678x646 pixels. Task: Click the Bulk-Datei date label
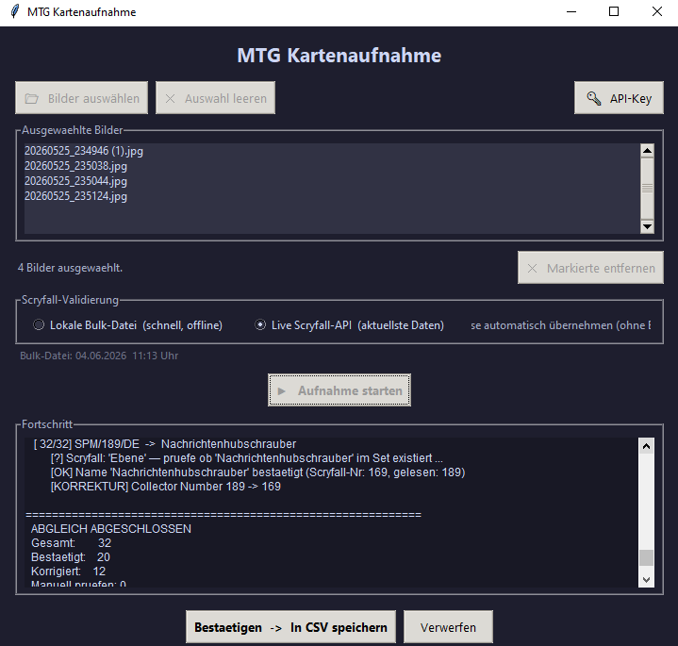[x=99, y=356]
